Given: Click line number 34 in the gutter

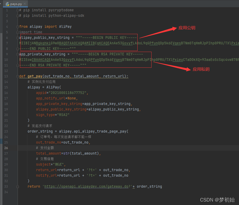Looking at the screenshot, I should [6, 192].
